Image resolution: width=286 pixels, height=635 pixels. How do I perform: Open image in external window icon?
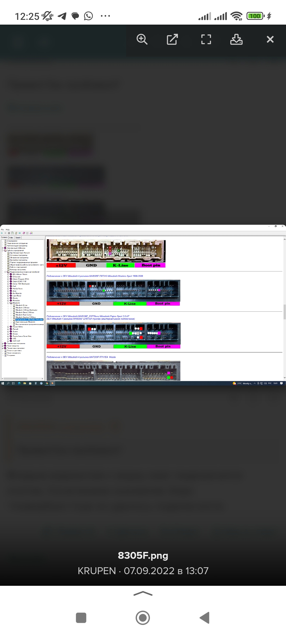click(172, 39)
